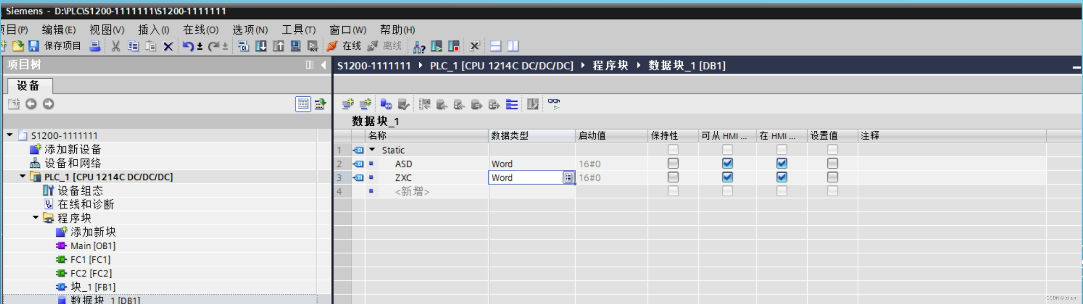Open an existing project via folder icon
The width and height of the screenshot is (1083, 304).
(18, 46)
